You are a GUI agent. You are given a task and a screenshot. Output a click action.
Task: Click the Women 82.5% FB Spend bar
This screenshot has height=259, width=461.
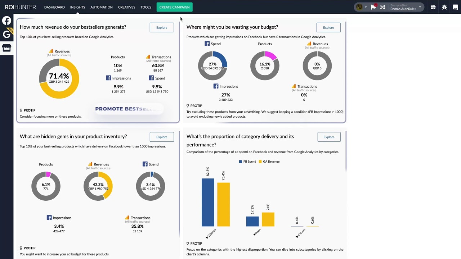(208, 203)
